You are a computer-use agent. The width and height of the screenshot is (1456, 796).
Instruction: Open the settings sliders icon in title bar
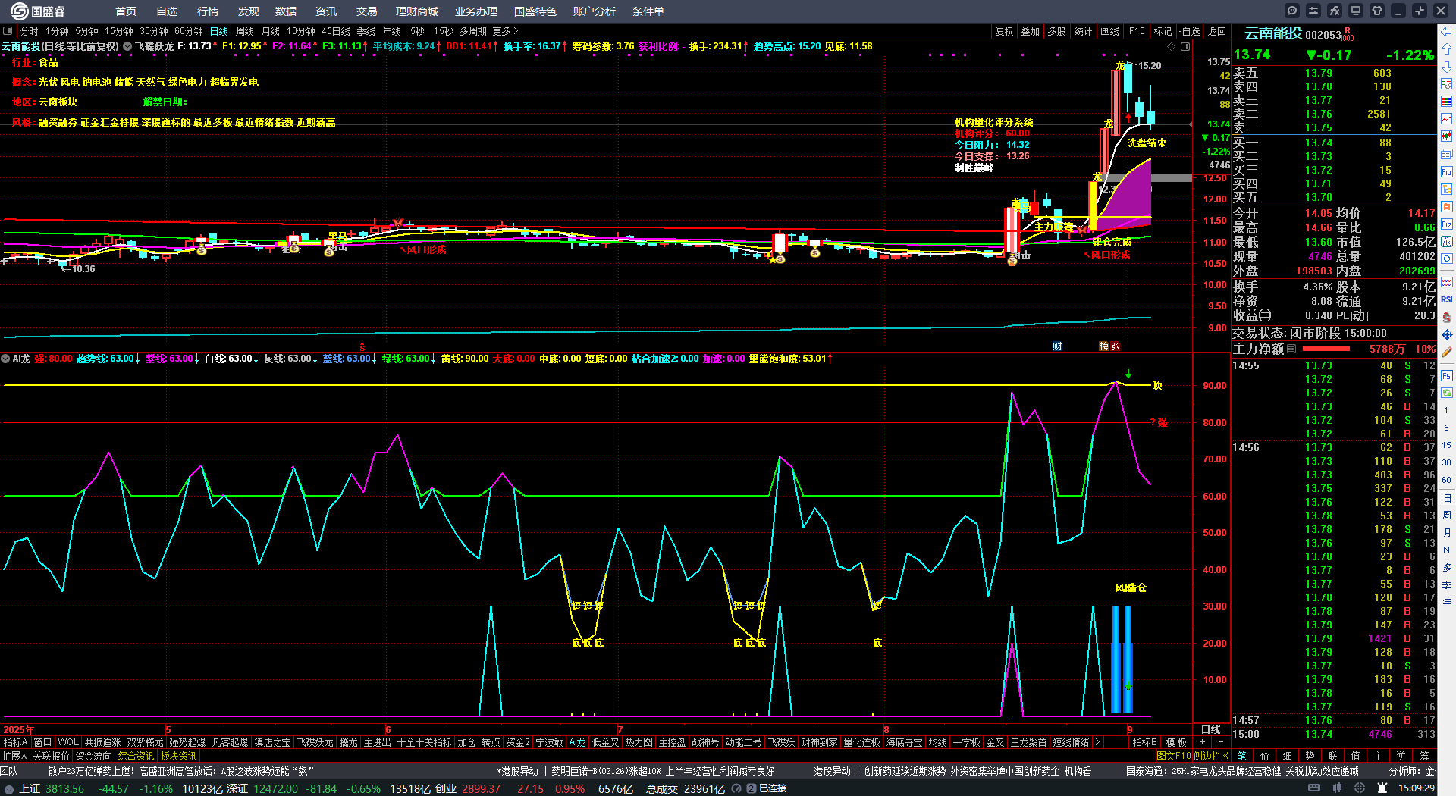click(1313, 11)
